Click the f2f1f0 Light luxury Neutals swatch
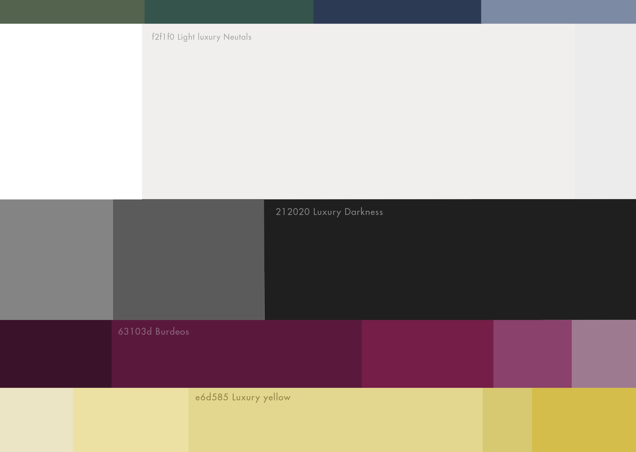The height and width of the screenshot is (452, 636). pos(358,111)
